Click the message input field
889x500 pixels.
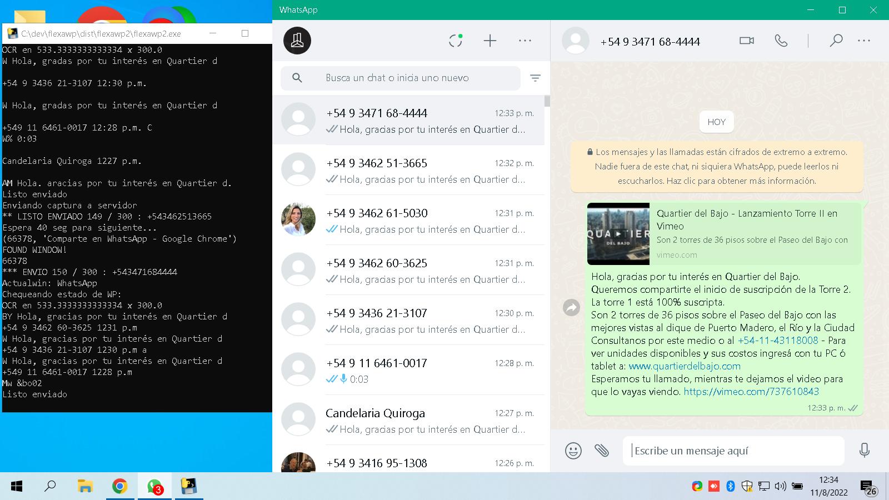733,451
